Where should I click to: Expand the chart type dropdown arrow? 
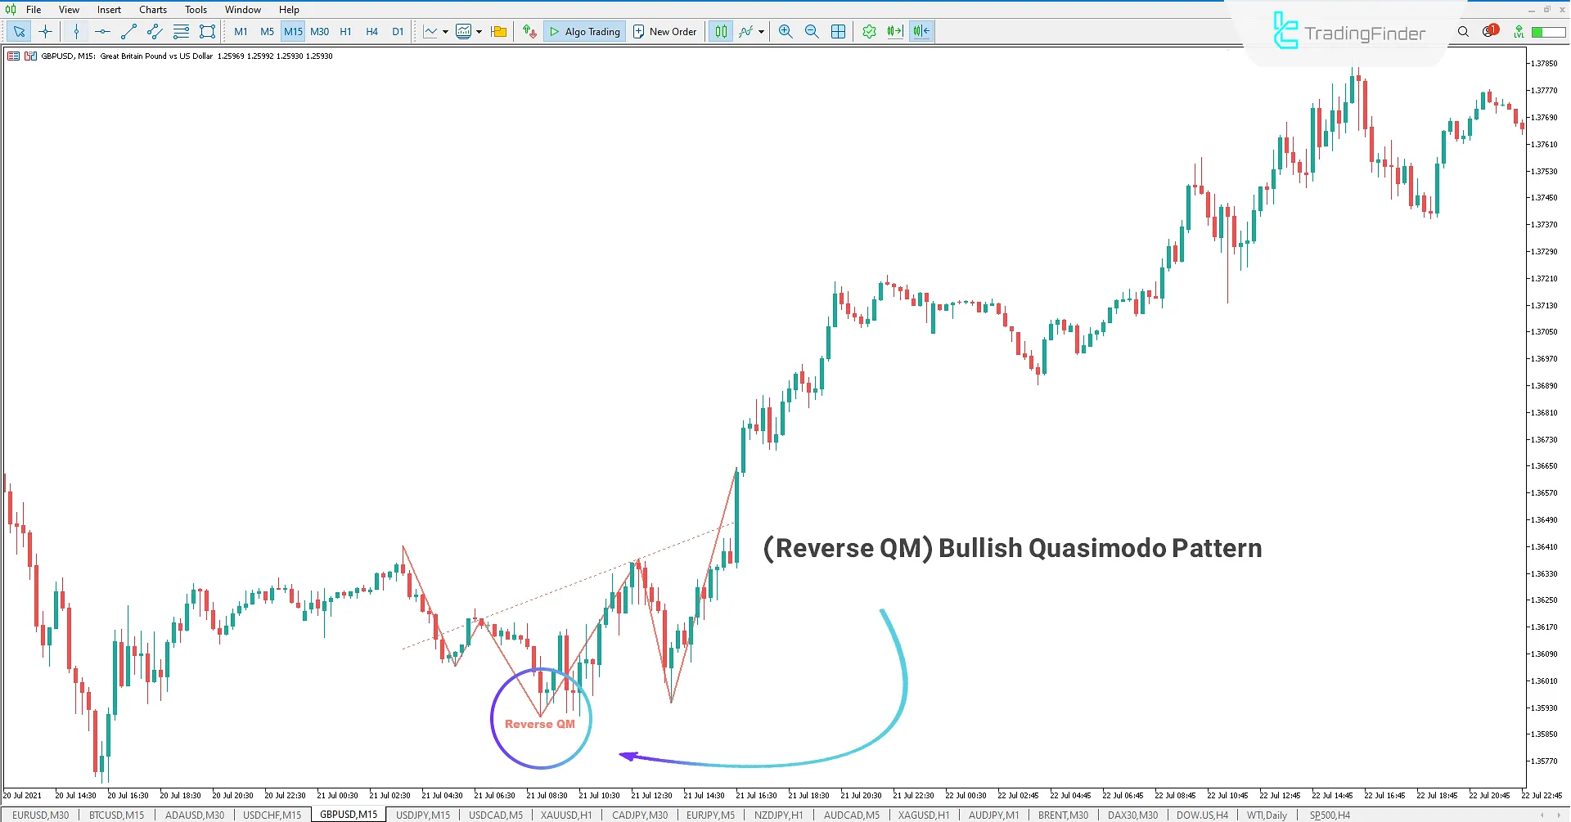point(445,32)
